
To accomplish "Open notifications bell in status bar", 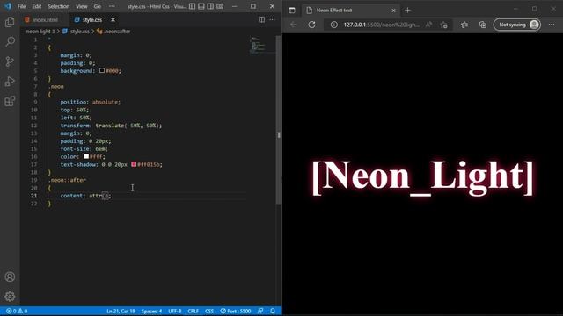I will coord(273,311).
